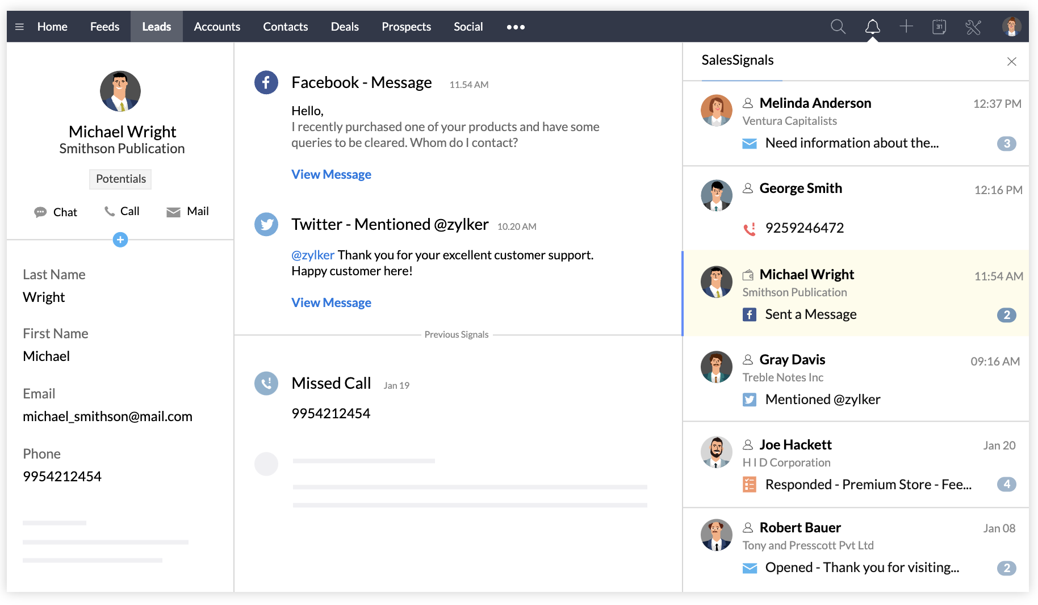Open the calendar icon in top bar
The width and height of the screenshot is (1038, 605).
point(939,27)
